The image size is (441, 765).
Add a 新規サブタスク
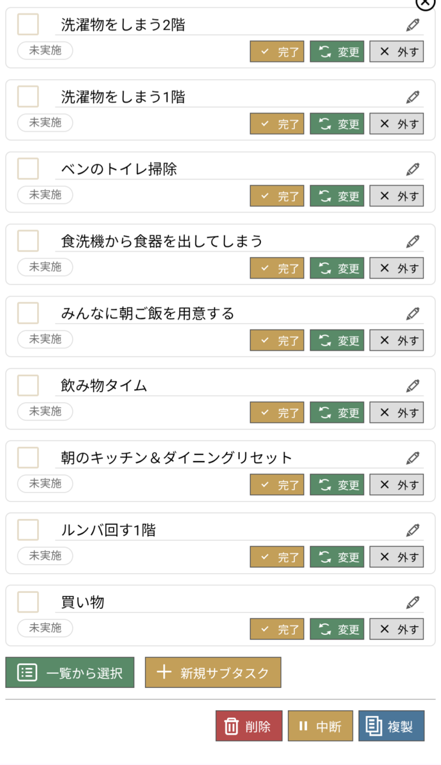coord(213,673)
